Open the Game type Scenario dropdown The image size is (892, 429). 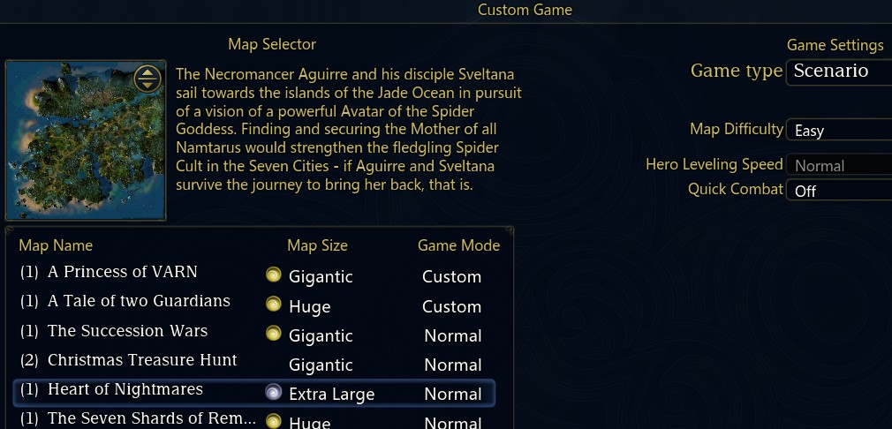pos(839,71)
